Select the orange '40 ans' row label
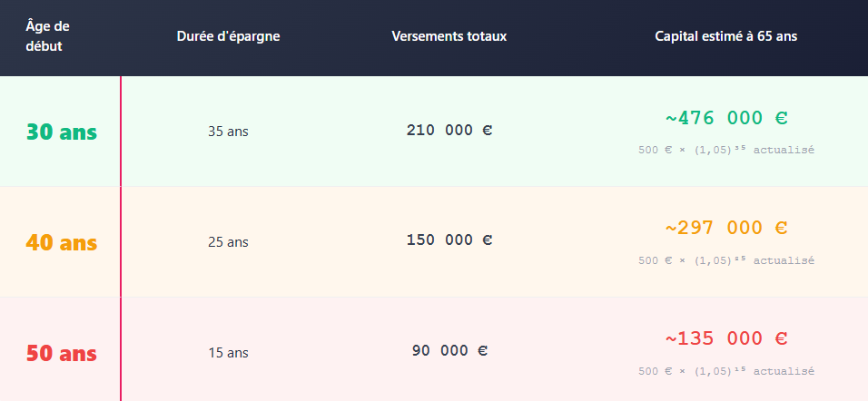The height and width of the screenshot is (401, 868). [x=62, y=243]
